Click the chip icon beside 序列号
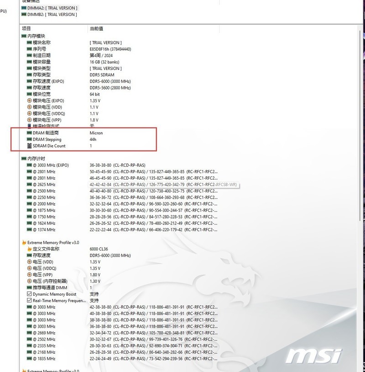This screenshot has height=372, width=365. pos(29,49)
